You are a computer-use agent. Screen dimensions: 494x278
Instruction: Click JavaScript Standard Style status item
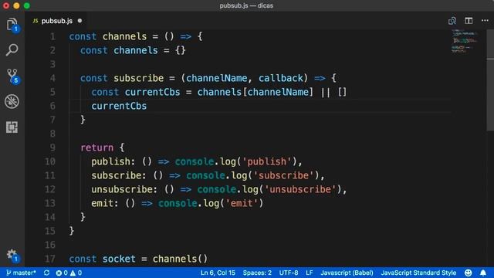tap(418, 273)
